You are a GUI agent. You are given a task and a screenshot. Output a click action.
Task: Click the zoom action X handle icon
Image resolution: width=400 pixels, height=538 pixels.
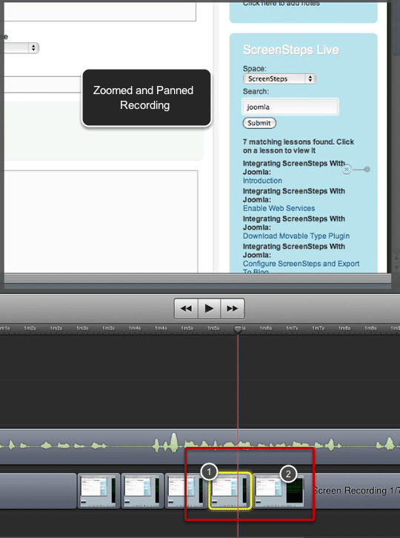click(347, 170)
